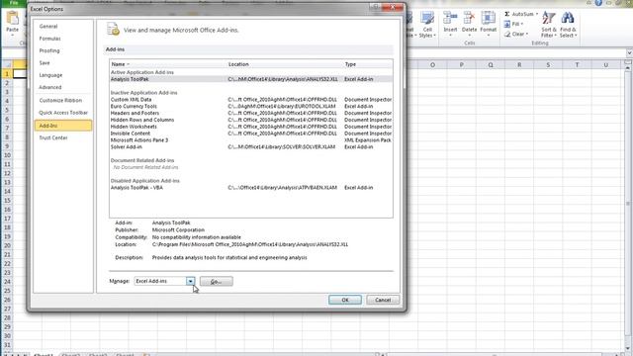Click the Paste icon in ribbon
The width and height of the screenshot is (633, 356).
point(13,18)
